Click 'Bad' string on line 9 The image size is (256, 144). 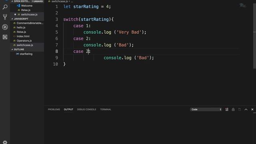(143, 58)
